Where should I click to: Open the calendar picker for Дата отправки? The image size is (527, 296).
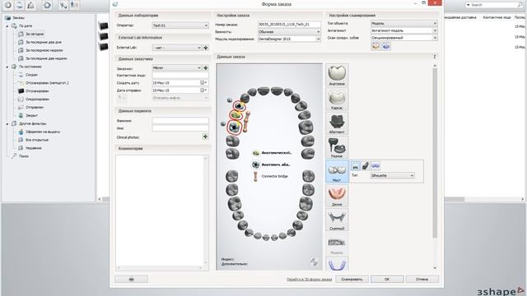pos(203,90)
